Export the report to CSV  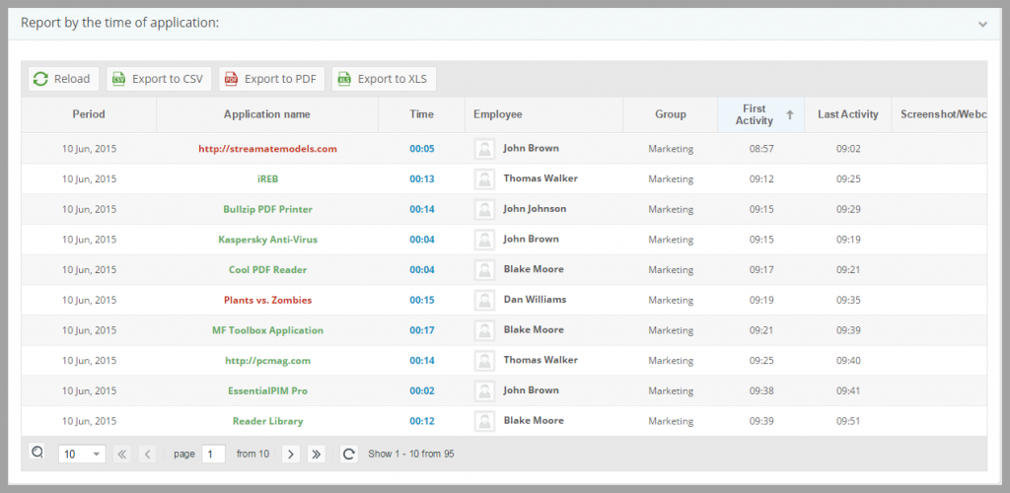(159, 79)
